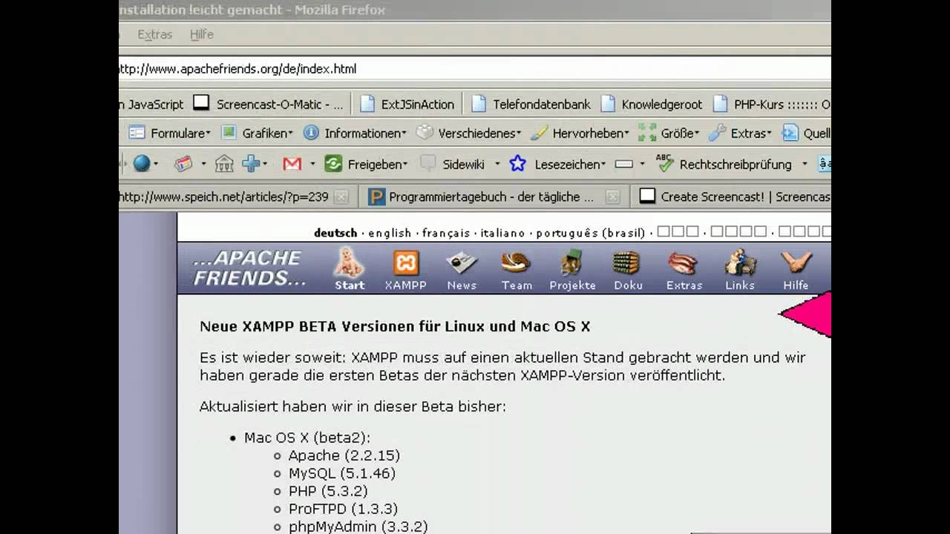Expand the Größe developer toolbar menu
The height and width of the screenshot is (534, 950).
tap(669, 133)
